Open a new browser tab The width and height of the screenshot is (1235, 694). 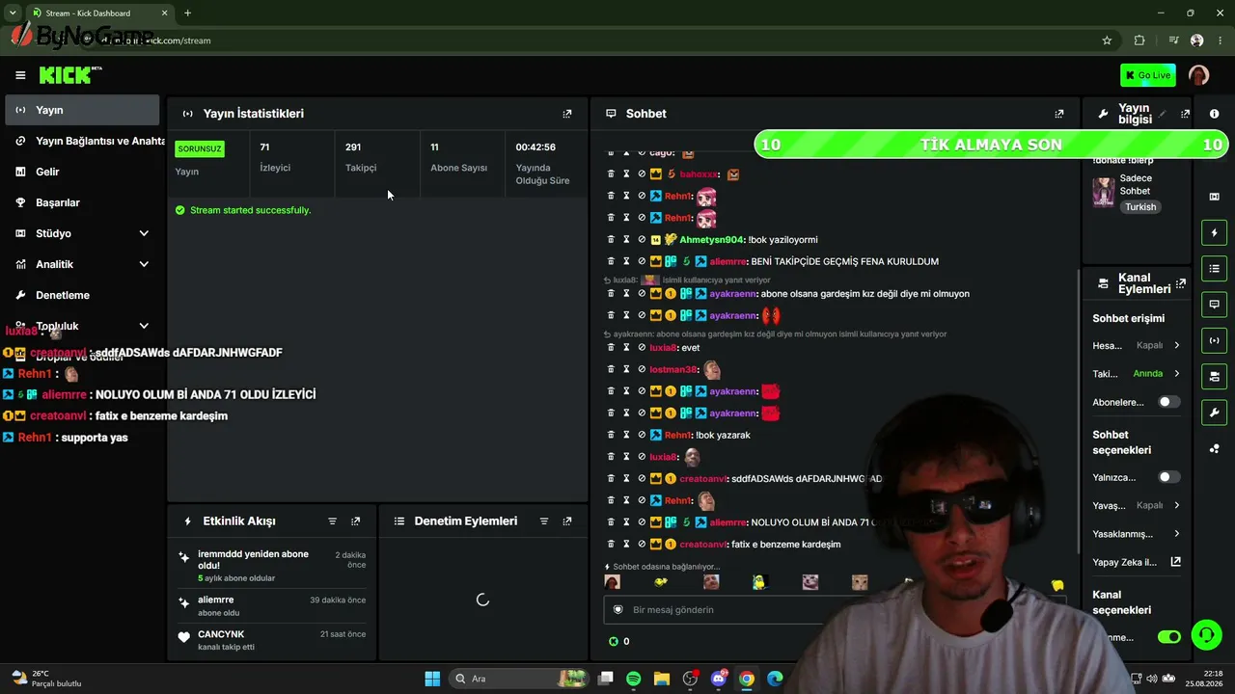187,13
